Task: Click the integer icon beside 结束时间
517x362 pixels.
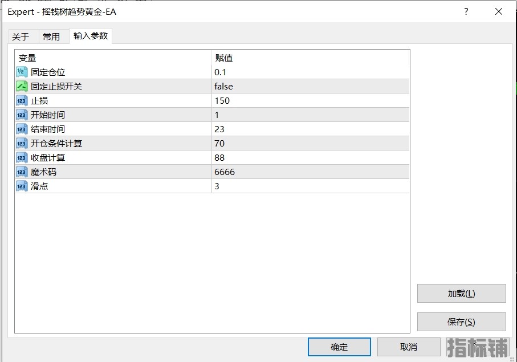Action: click(22, 129)
